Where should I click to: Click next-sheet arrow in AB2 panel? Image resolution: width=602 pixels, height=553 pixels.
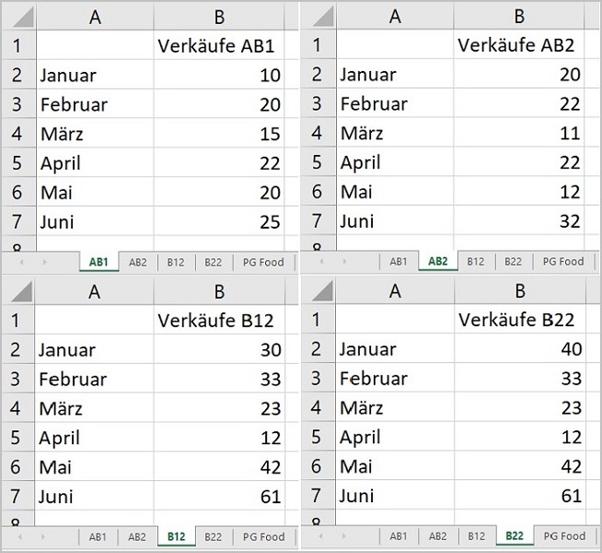point(344,262)
